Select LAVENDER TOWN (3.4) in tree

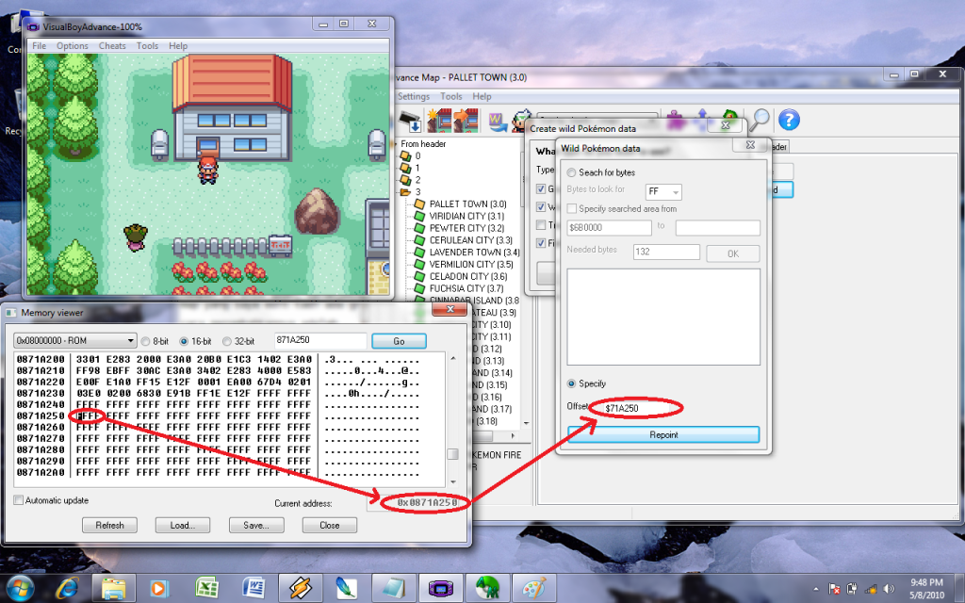[475, 253]
